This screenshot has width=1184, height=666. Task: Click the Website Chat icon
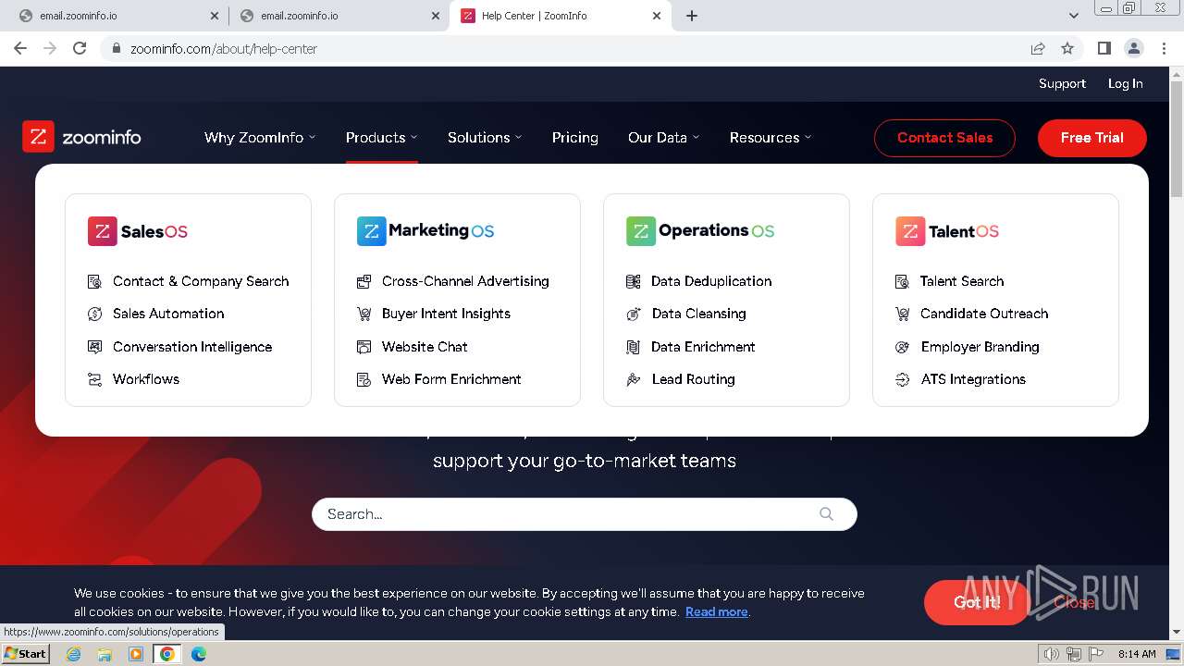(x=364, y=347)
